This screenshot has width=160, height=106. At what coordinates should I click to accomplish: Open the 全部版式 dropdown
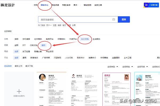pos(156,67)
